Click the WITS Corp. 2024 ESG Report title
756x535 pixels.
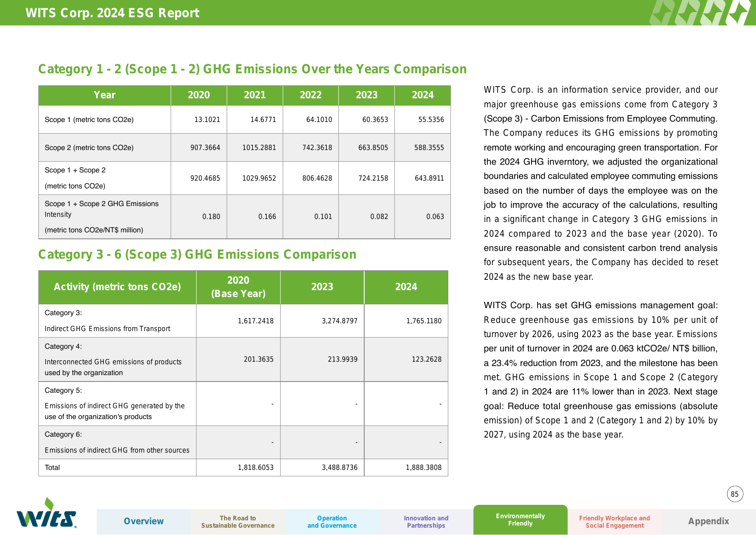[x=112, y=13]
